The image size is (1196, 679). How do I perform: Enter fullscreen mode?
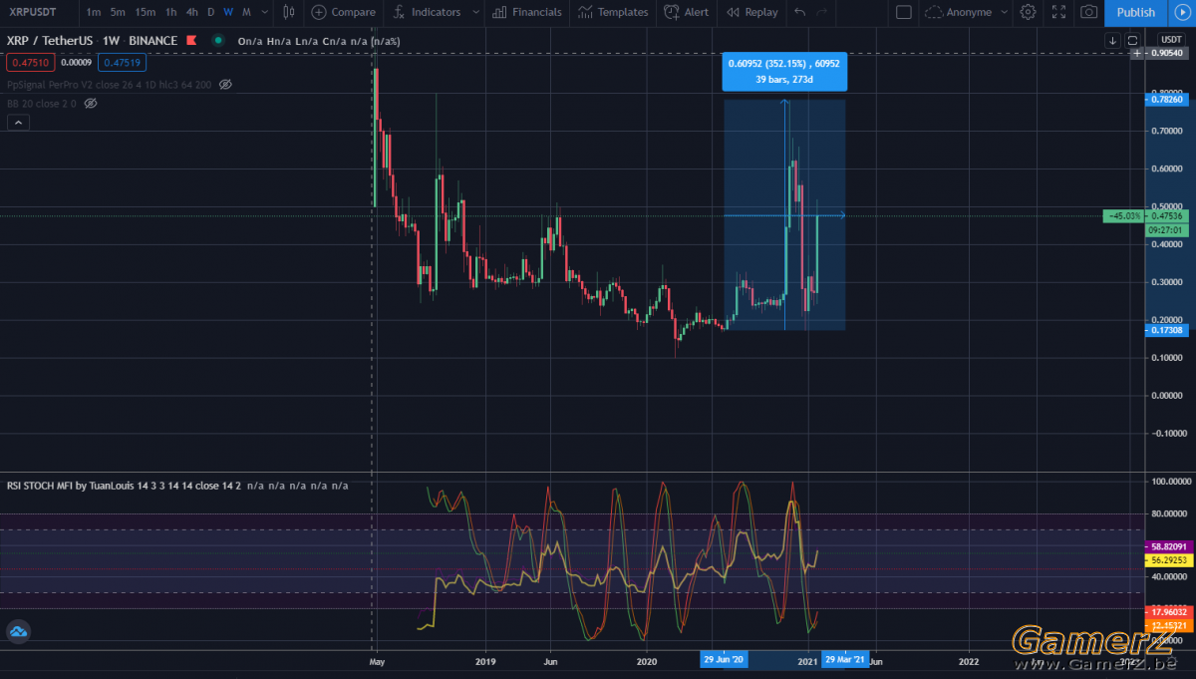(1058, 12)
